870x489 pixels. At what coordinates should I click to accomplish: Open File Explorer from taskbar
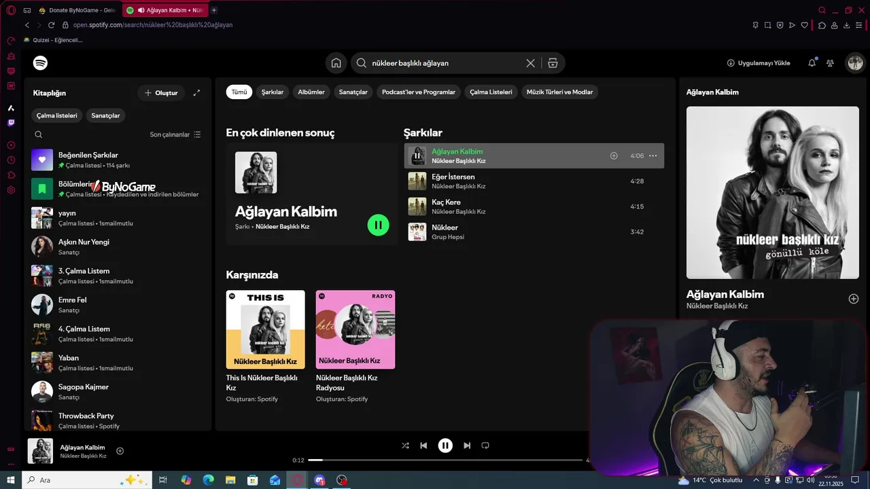pos(230,480)
